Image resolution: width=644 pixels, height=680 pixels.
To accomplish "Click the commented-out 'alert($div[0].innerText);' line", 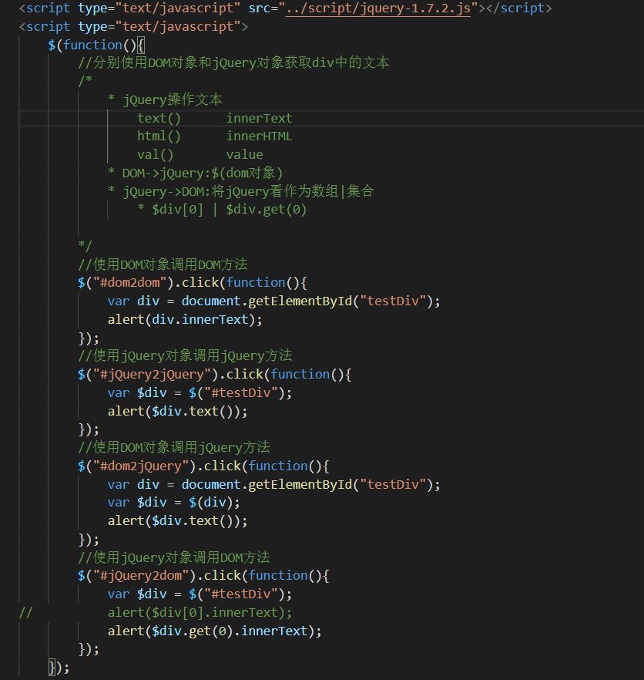I will [x=200, y=612].
